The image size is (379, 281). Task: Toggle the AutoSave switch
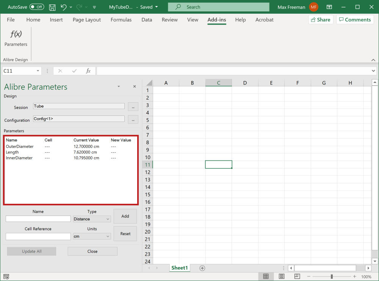click(37, 7)
